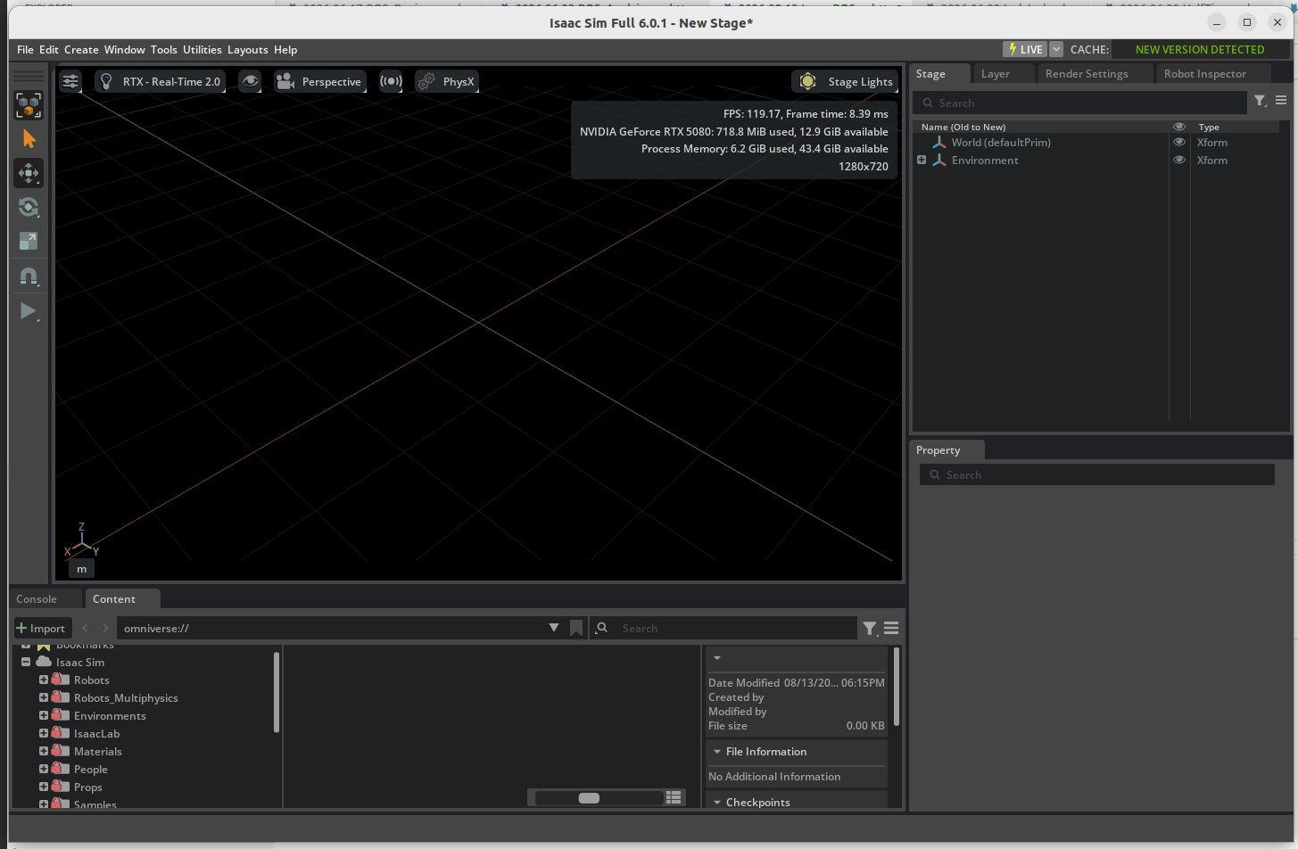Collapse the Isaac Sim tree node

coord(26,662)
